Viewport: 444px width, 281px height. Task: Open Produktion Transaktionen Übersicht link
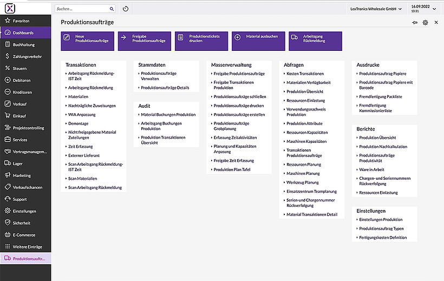pos(163,140)
